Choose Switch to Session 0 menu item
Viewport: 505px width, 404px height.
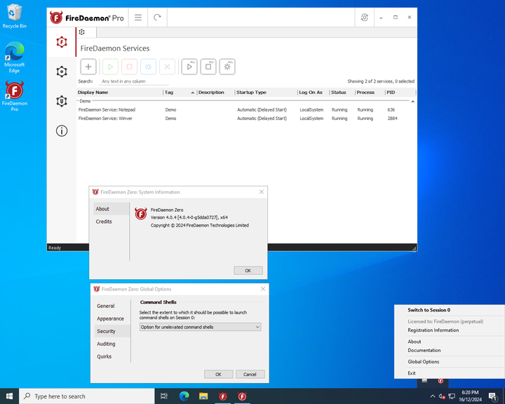click(450, 310)
